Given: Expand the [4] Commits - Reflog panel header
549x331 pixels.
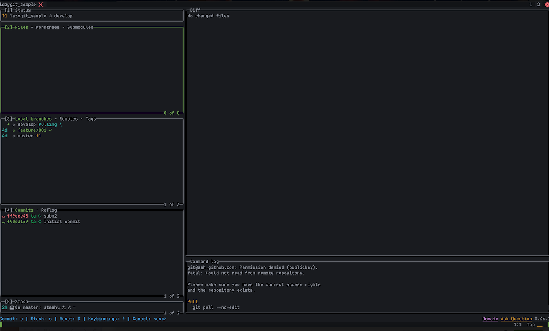Looking at the screenshot, I should click(x=29, y=210).
